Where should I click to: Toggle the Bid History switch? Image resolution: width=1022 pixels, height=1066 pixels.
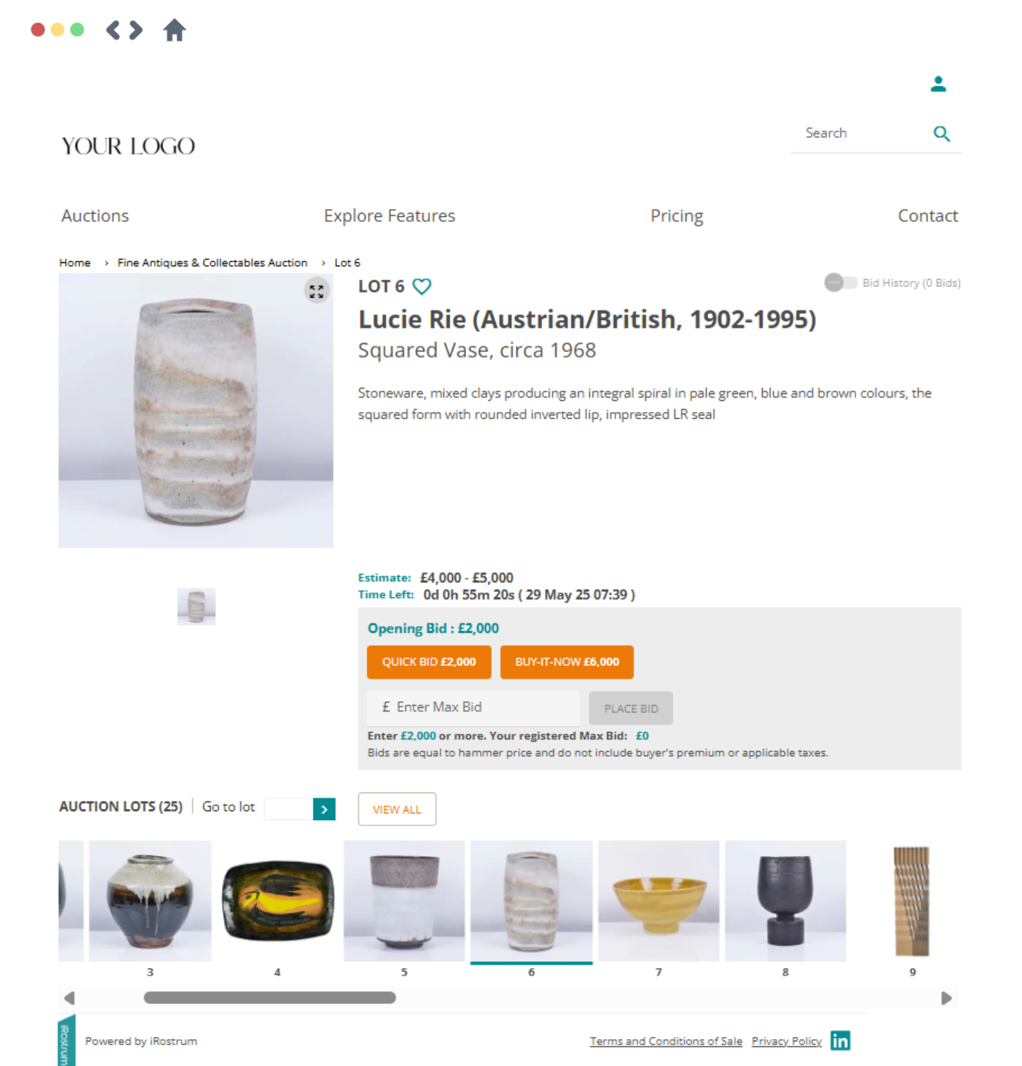pyautogui.click(x=840, y=283)
